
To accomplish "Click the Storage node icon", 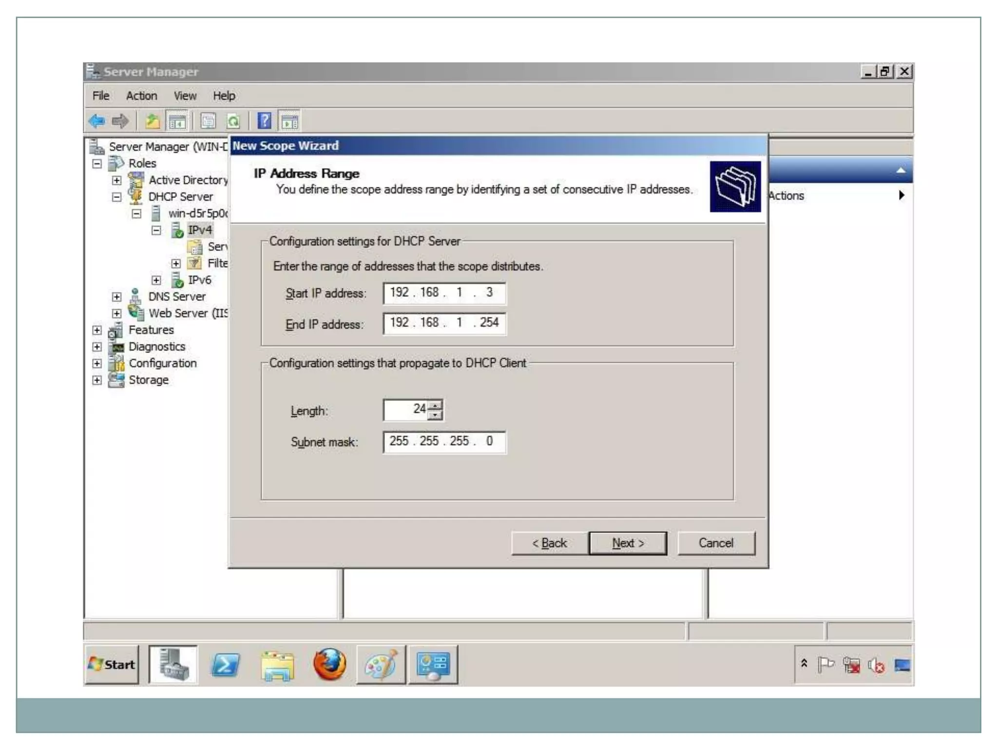I will pyautogui.click(x=116, y=380).
